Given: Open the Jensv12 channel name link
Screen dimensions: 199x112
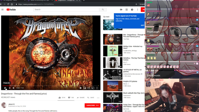Looking at the screenshot, I should (12, 104).
